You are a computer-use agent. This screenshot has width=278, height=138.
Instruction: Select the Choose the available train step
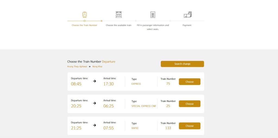[x=119, y=25]
